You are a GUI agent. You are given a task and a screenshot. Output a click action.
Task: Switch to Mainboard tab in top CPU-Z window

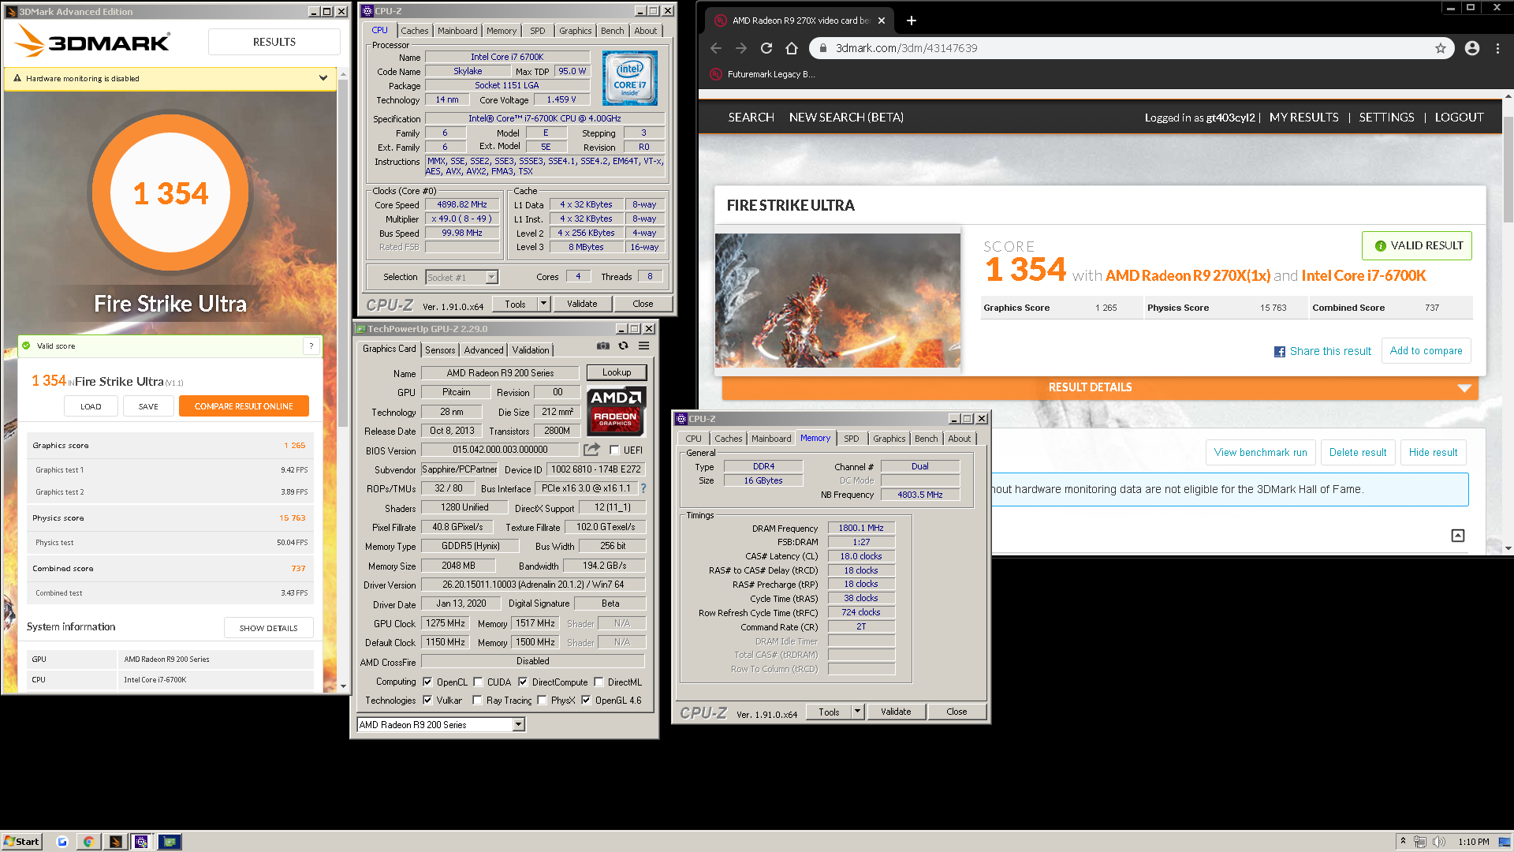point(457,31)
